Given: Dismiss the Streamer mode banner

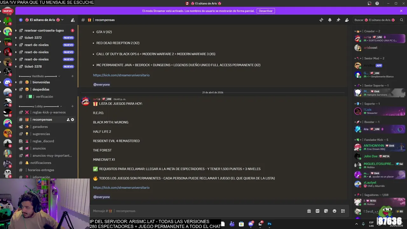Looking at the screenshot, I should pos(401,11).
